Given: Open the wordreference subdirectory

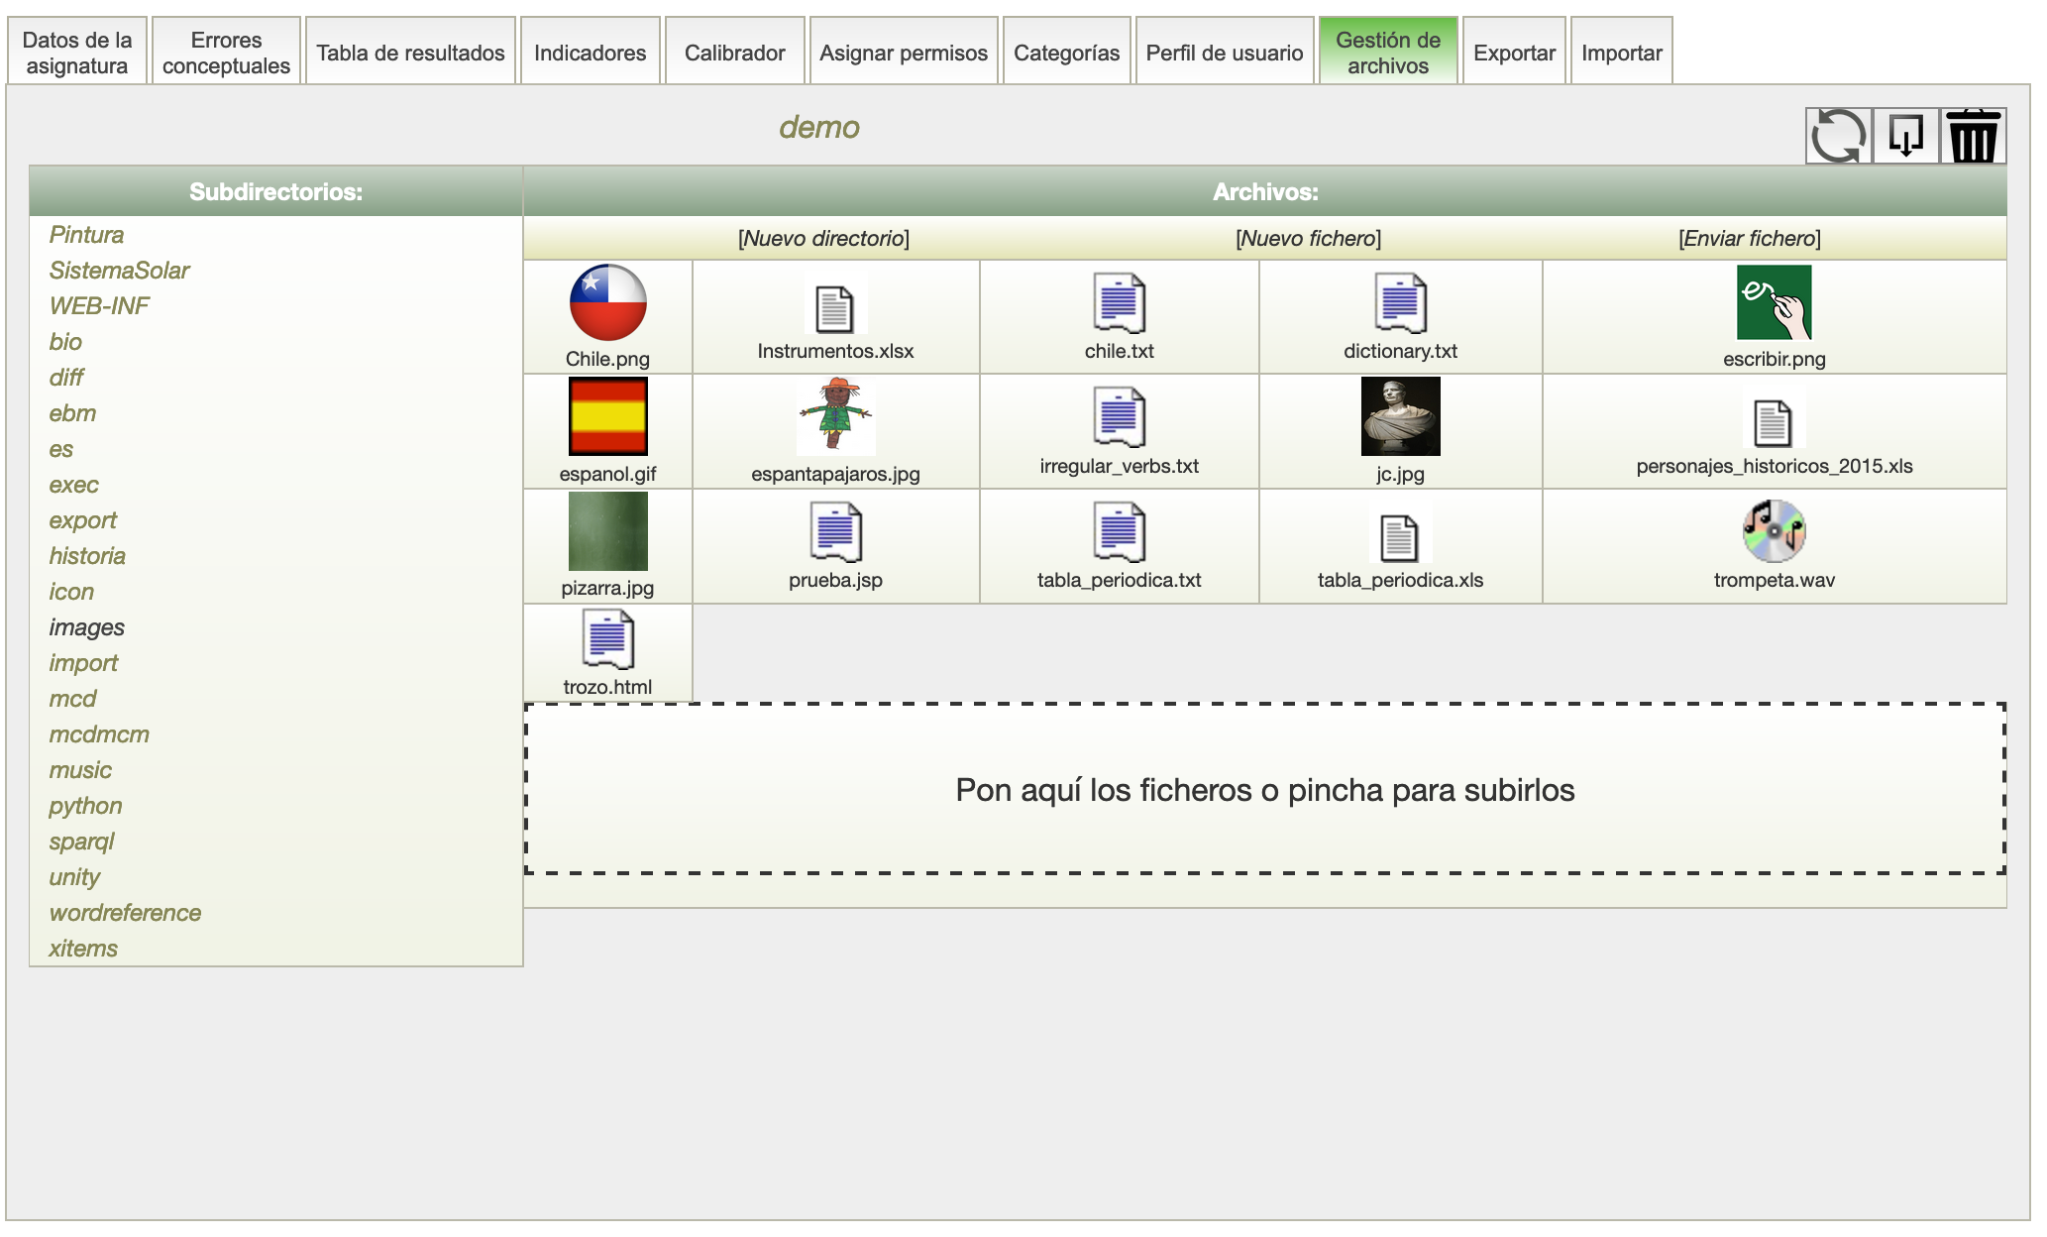Looking at the screenshot, I should click(x=125, y=913).
